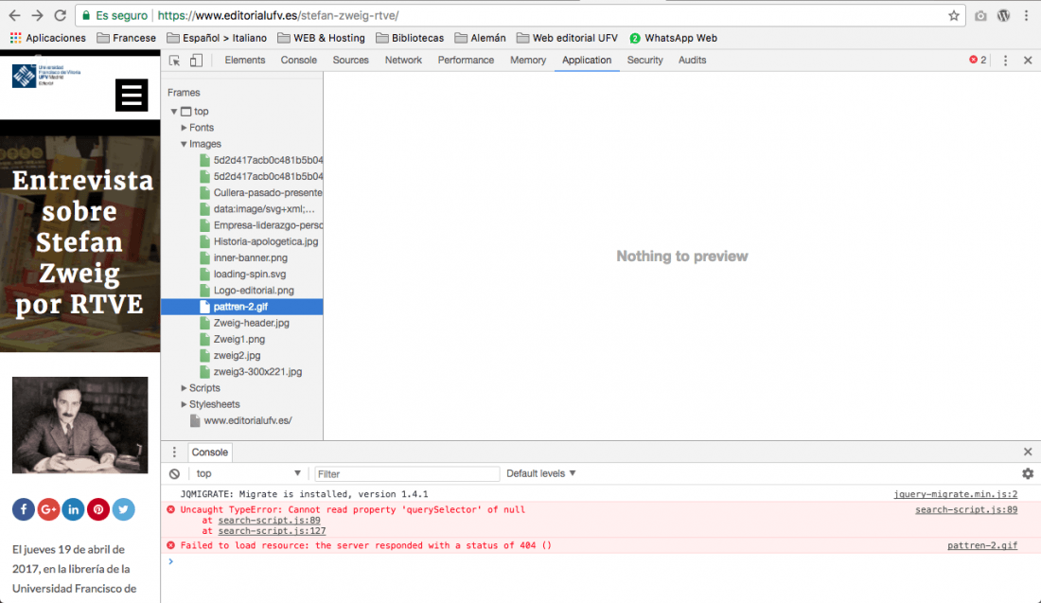Click the camera extension icon
This screenshot has height=603, width=1041.
pyautogui.click(x=980, y=15)
